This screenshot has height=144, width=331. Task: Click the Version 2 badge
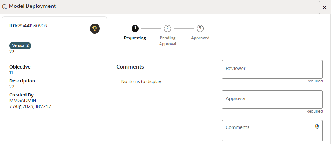click(x=20, y=45)
